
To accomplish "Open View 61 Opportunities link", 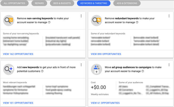I will [x=105, y=103].
